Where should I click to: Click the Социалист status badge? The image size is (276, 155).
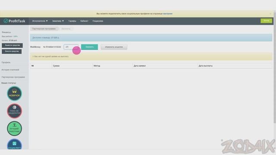14,144
